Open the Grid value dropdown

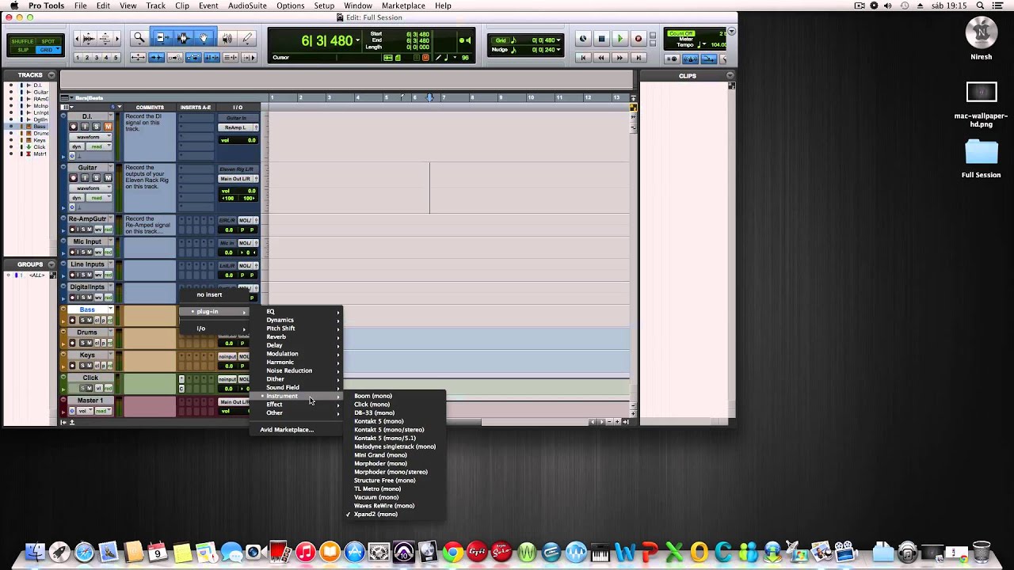[558, 40]
